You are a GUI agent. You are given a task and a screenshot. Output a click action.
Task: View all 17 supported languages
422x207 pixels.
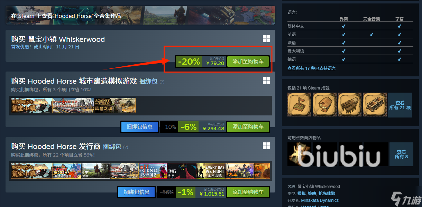pyautogui.click(x=311, y=68)
